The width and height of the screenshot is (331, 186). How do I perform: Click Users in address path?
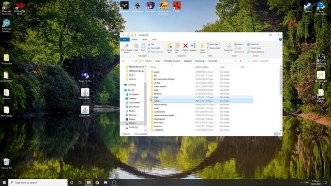(158, 61)
